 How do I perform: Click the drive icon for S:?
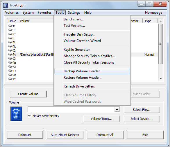point(10,67)
